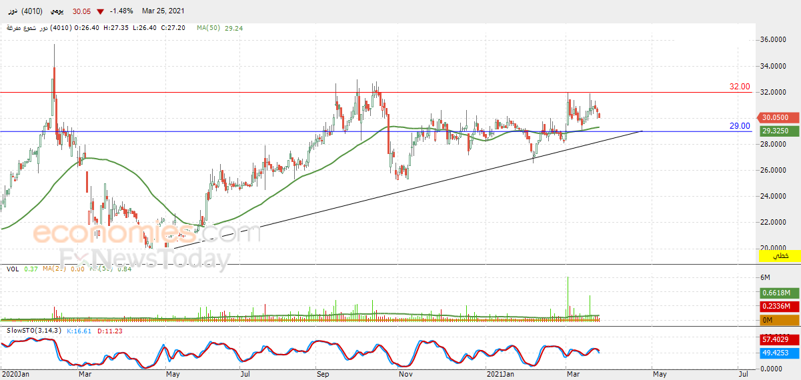Click the '2021Jan' time axis label
801x380 pixels.
(x=500, y=375)
